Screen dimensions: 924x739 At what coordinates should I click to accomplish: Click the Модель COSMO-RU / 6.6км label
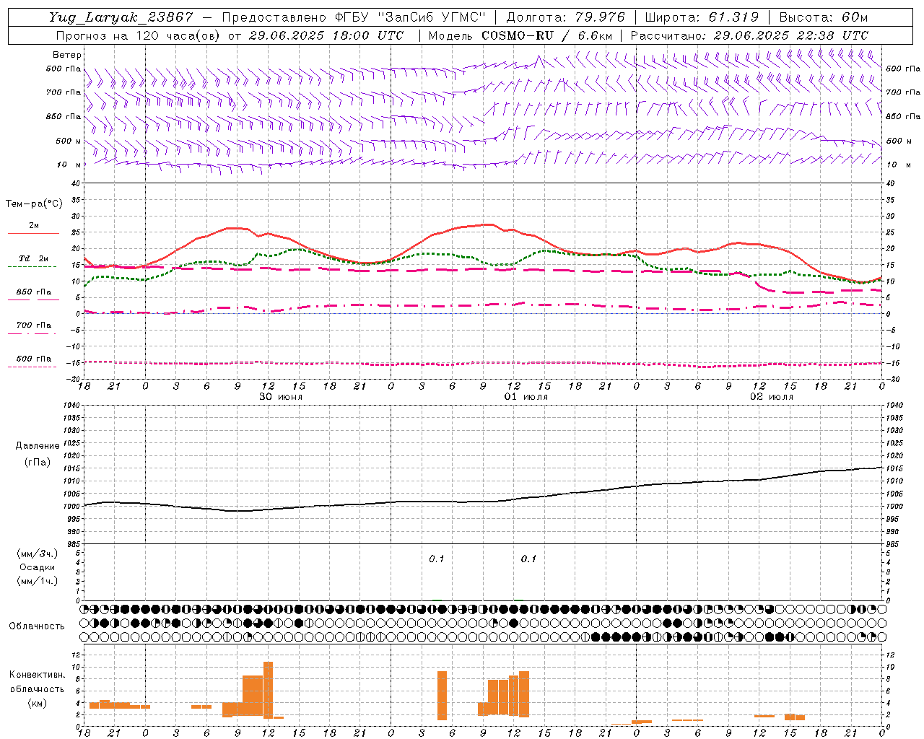tap(520, 35)
